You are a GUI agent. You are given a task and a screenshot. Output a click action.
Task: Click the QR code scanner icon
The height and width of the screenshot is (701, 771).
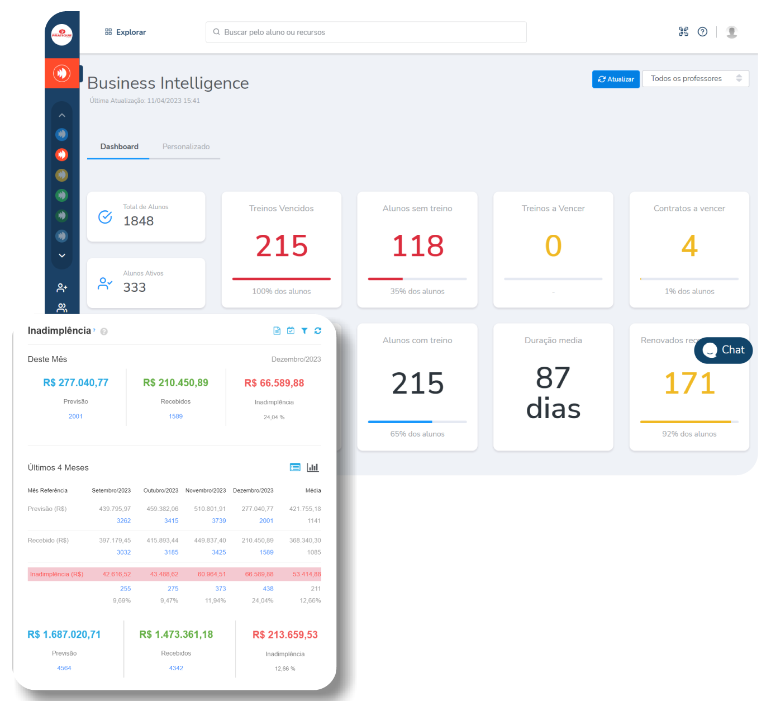[x=683, y=32]
